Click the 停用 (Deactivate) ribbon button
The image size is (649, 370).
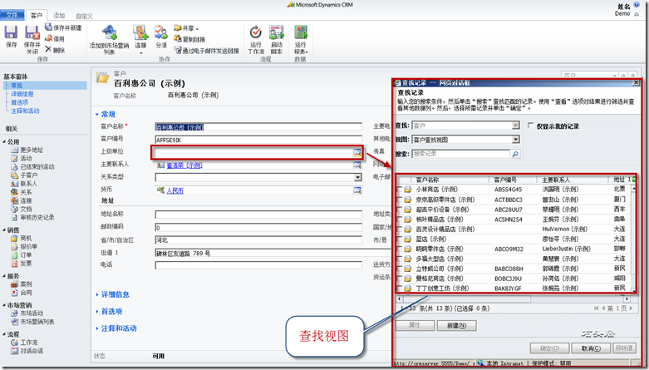click(x=55, y=38)
